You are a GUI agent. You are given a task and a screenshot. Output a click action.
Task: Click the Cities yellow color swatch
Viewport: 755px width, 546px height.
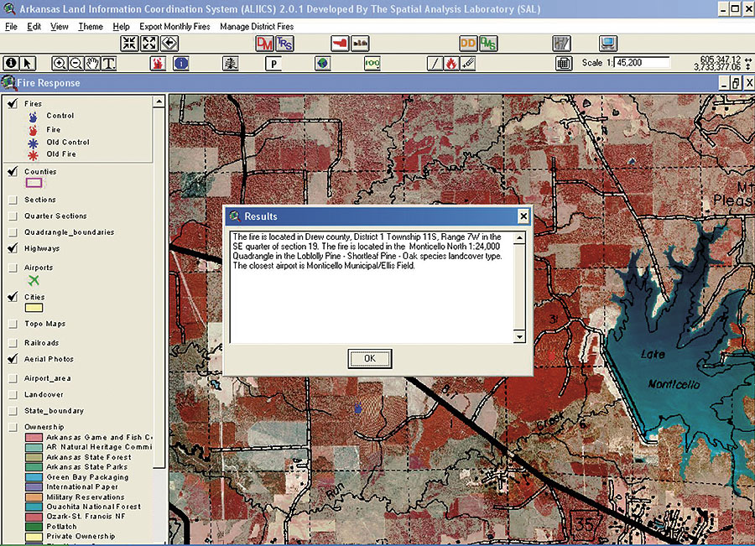pyautogui.click(x=34, y=308)
